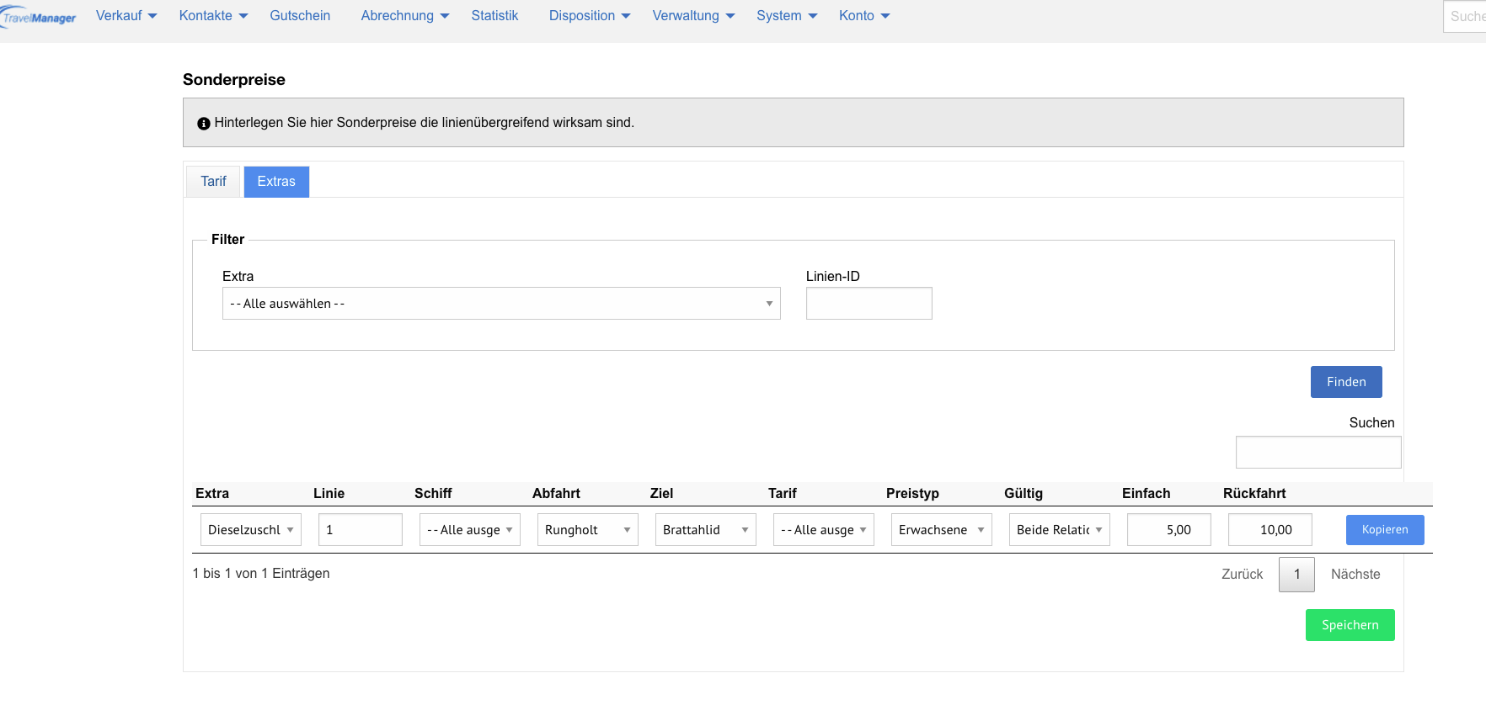This screenshot has height=705, width=1486.
Task: Focus the Linien-ID input field
Action: point(869,304)
